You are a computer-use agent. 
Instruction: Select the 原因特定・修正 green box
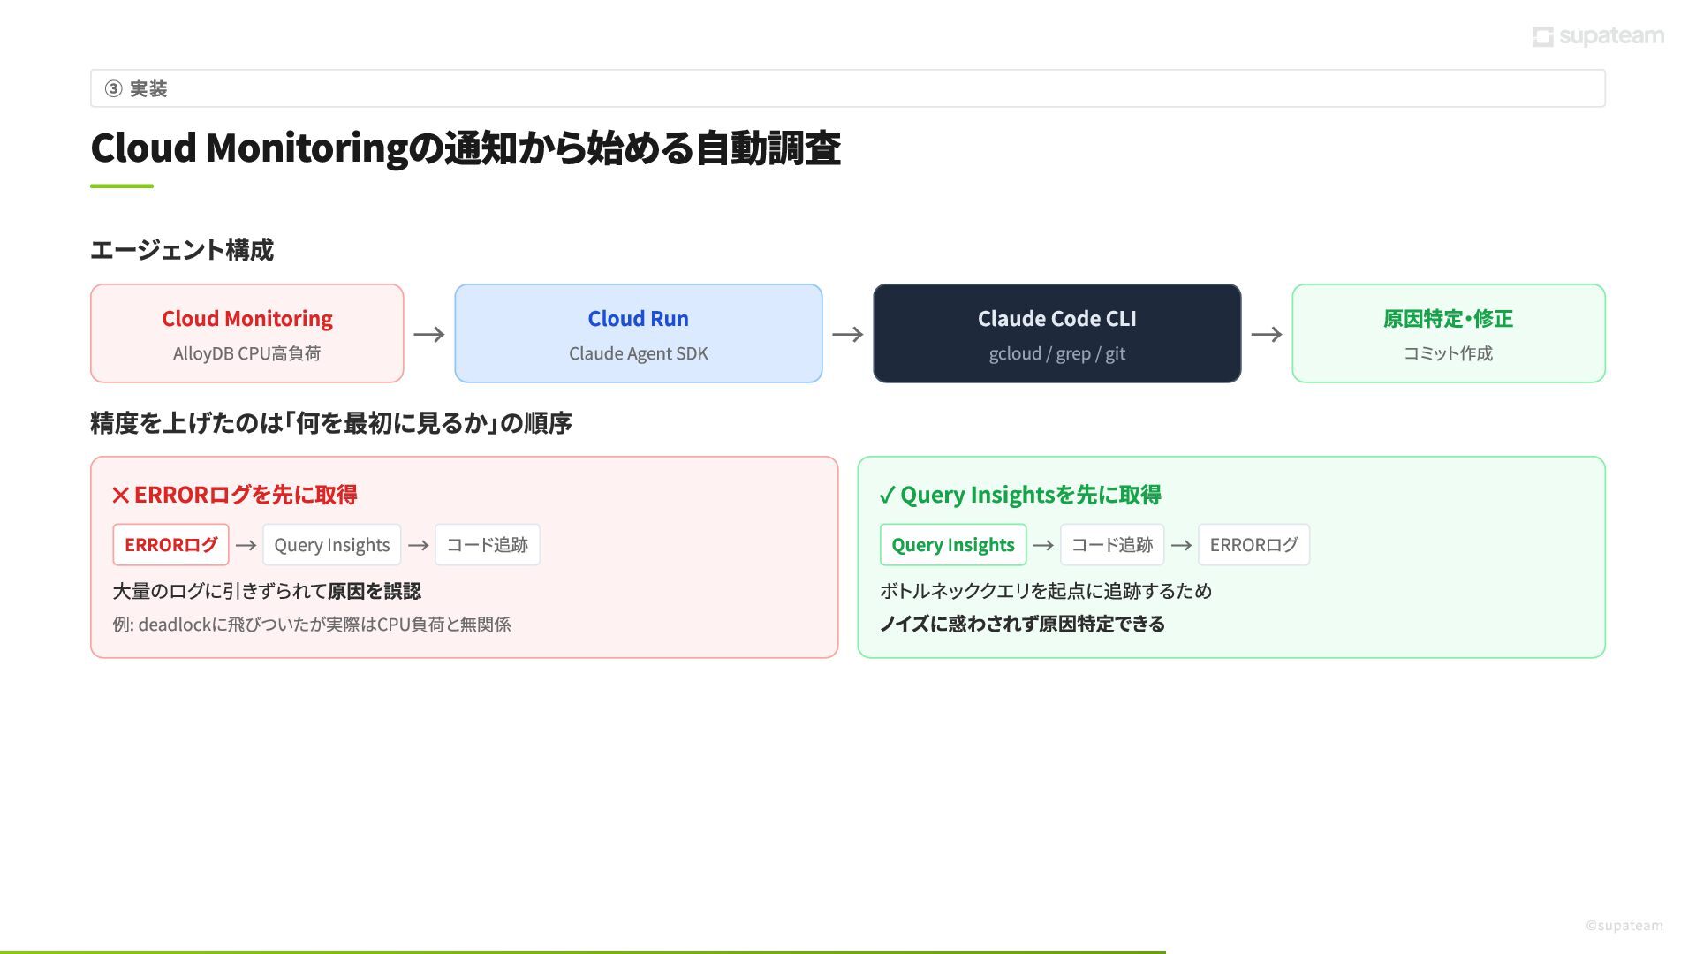[x=1449, y=333]
